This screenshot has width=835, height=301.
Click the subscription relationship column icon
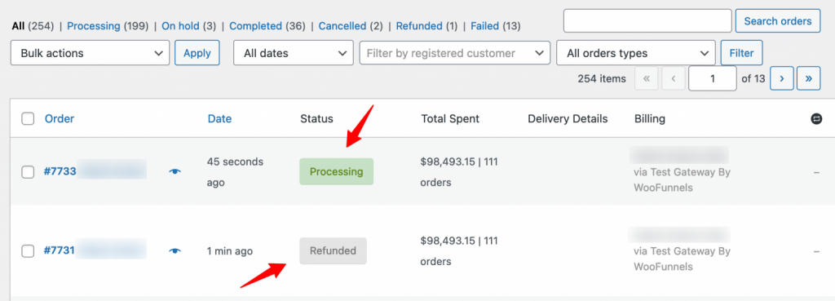816,119
